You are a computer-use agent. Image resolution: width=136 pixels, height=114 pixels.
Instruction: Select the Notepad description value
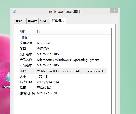(x=44, y=43)
